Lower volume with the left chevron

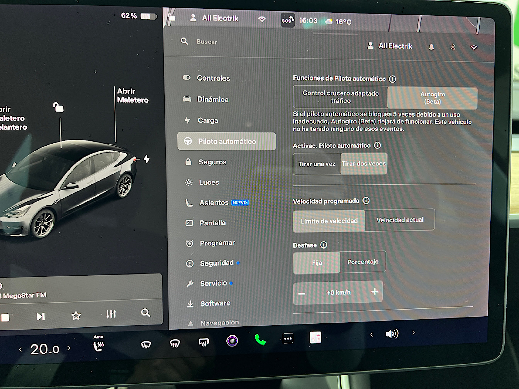point(371,334)
